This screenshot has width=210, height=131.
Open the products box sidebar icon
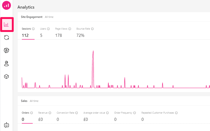pyautogui.click(x=6, y=77)
